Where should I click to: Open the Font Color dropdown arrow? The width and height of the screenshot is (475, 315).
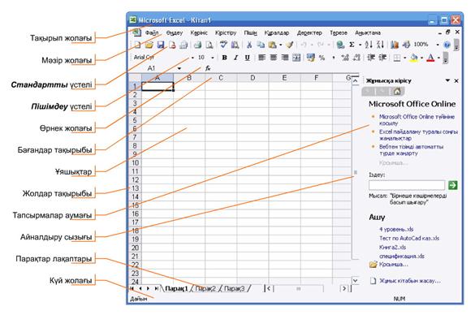click(438, 58)
